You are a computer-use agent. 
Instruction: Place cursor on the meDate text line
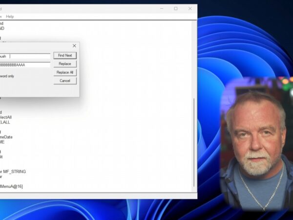click(6, 137)
